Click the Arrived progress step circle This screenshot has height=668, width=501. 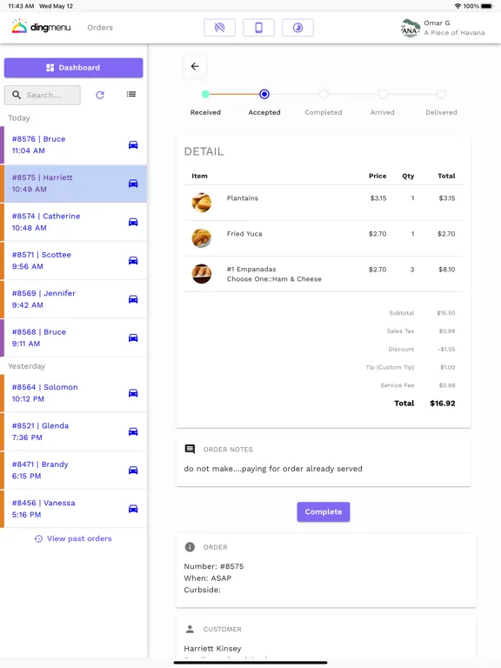pos(382,94)
